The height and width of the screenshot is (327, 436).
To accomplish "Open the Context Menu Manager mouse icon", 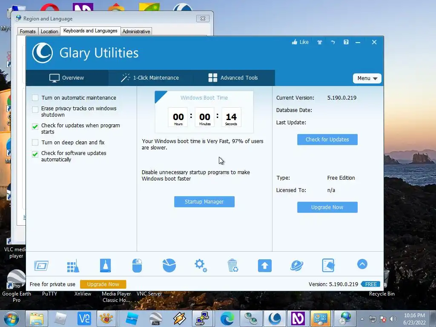I will (137, 266).
